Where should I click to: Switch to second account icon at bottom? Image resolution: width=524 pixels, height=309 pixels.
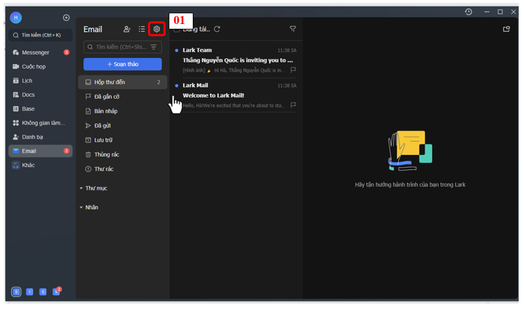[x=29, y=291]
